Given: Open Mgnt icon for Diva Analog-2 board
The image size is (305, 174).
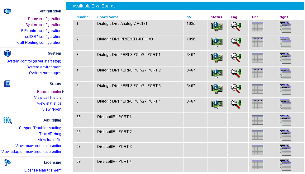Looking at the screenshot, I should click(285, 27).
